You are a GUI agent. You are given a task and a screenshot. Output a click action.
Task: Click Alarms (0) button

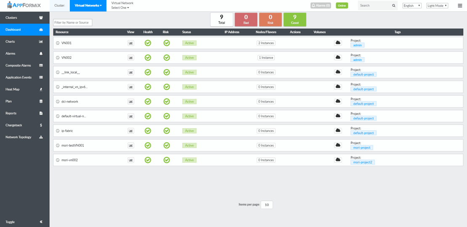point(321,5)
